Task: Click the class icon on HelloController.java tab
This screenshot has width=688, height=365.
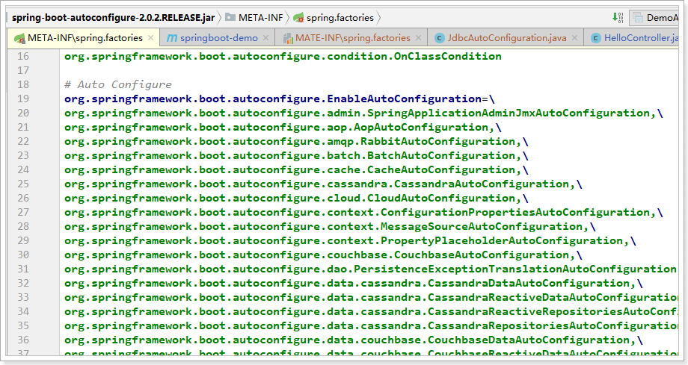Action: pos(596,38)
